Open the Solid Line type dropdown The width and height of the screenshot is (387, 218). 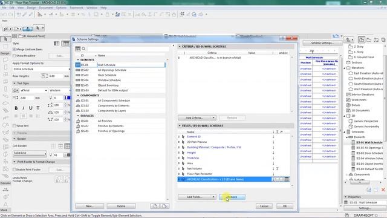tap(30, 153)
